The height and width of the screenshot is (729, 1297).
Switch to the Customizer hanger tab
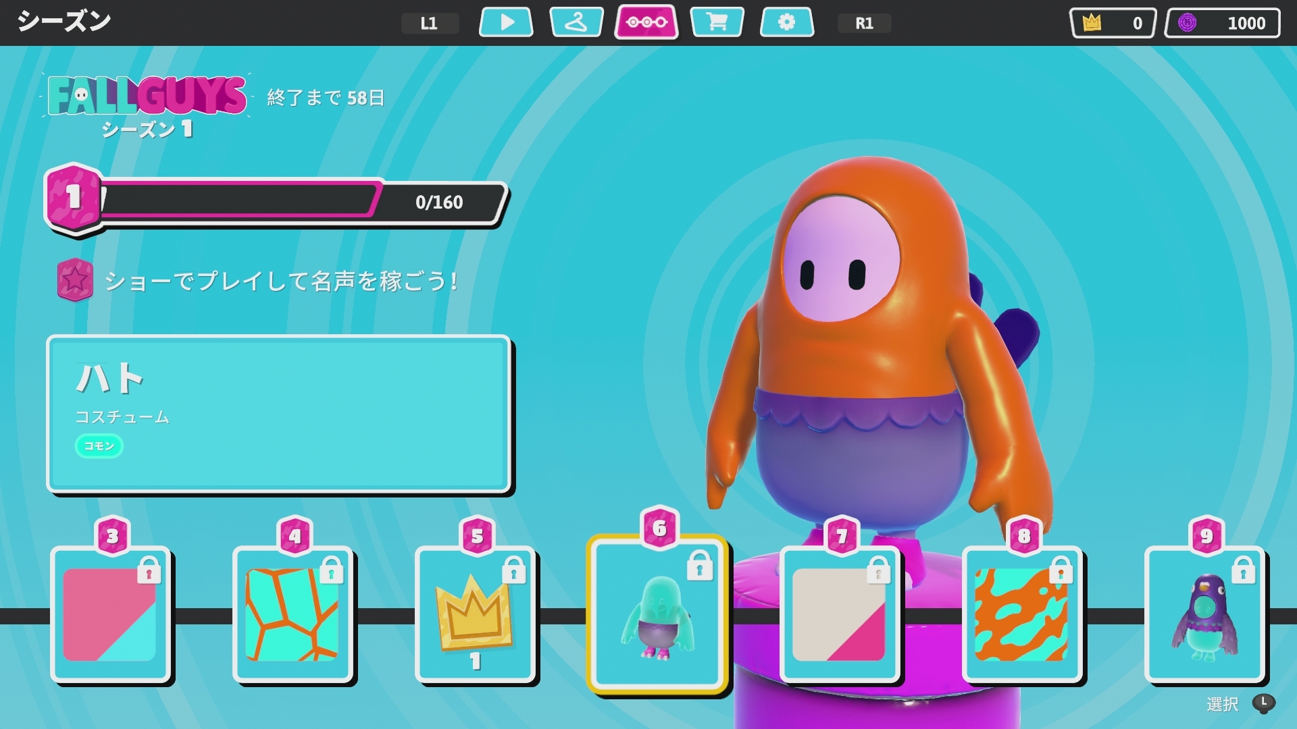pyautogui.click(x=576, y=22)
